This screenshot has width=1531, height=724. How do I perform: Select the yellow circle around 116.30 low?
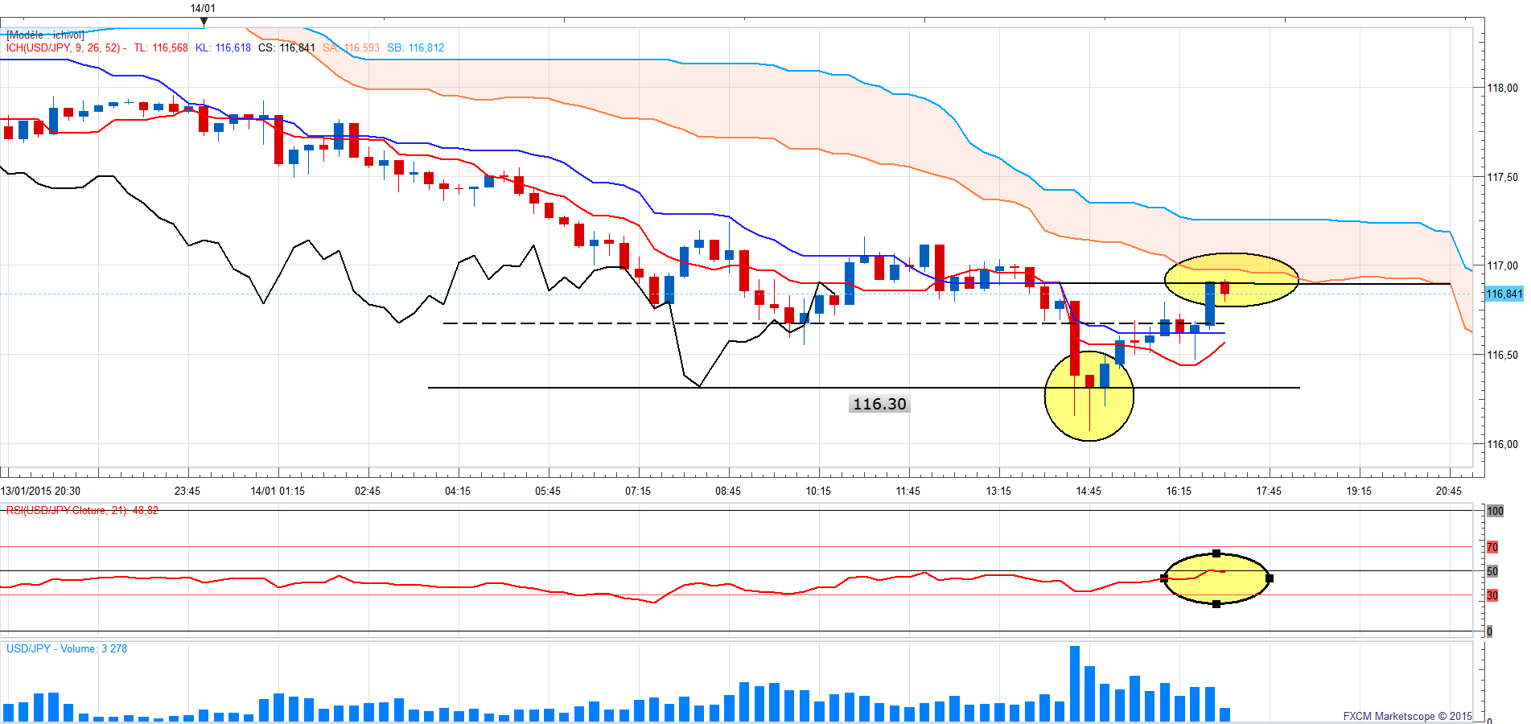(1089, 396)
